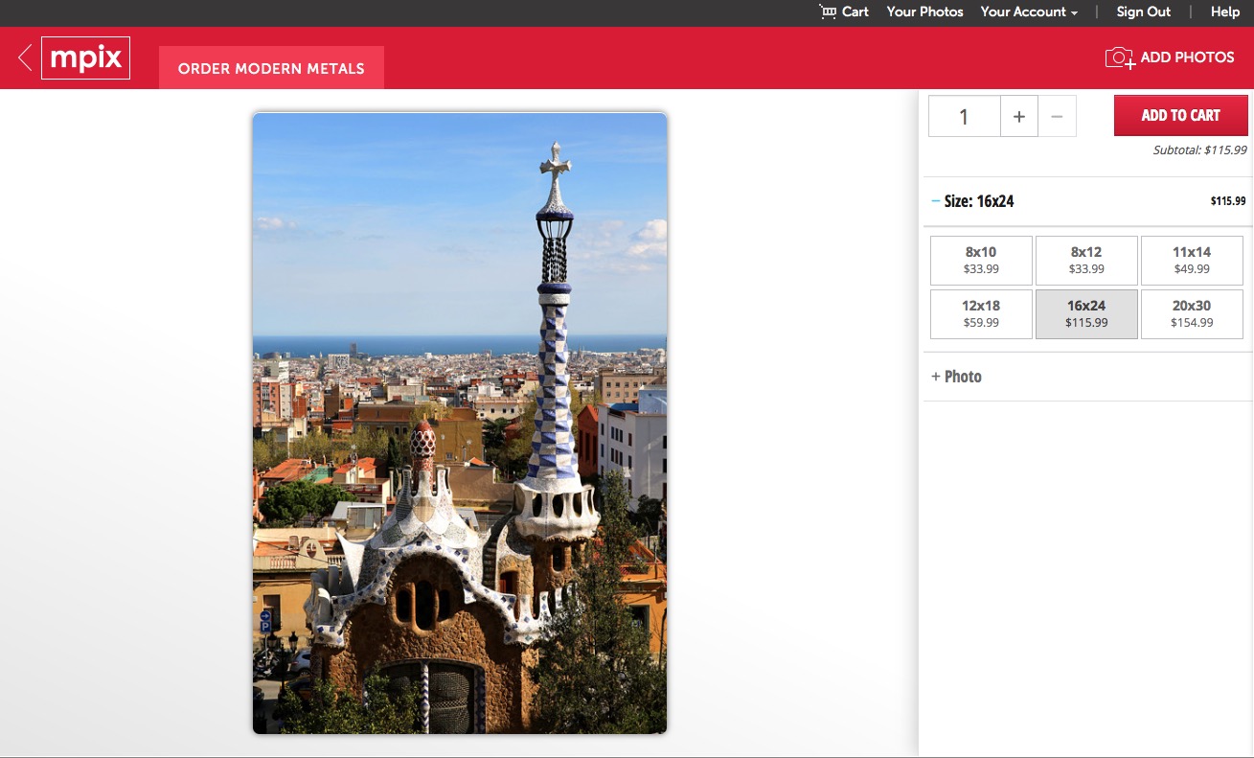Collapse the Size: 16x24 section
The image size is (1254, 758).
coord(934,201)
